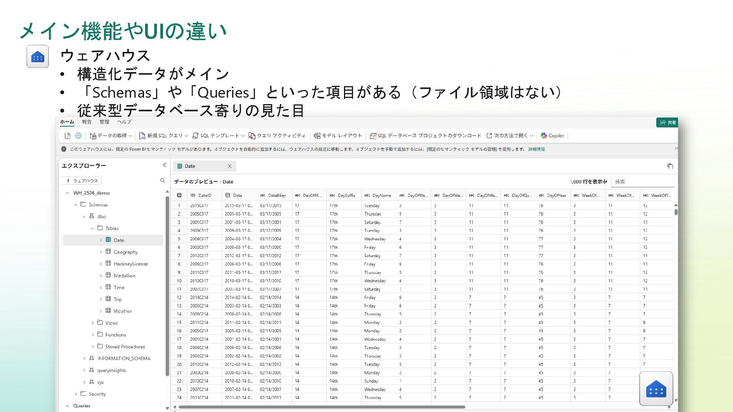733x412 pixels.
Task: Click the Trip table icon
Action: pos(108,299)
